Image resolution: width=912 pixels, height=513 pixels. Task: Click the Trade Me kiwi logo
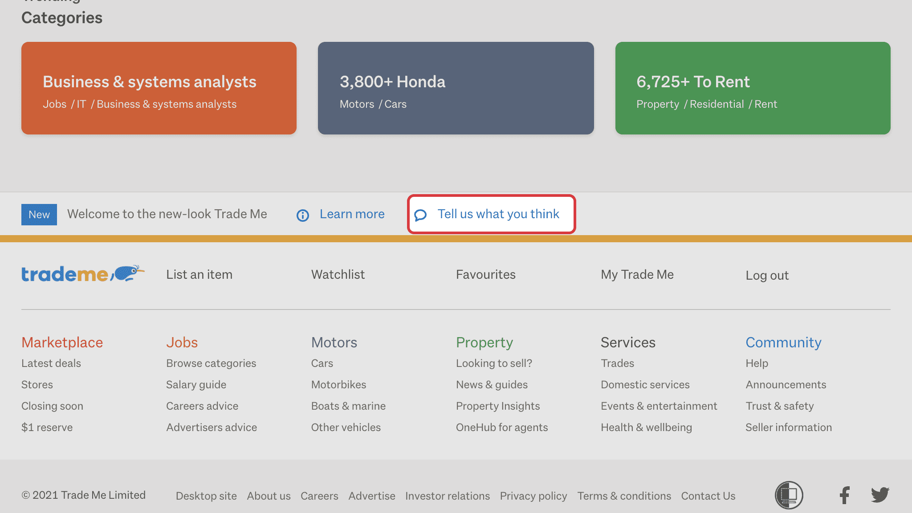[x=83, y=273]
